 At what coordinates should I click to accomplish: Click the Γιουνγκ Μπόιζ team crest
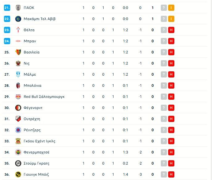point(18,174)
